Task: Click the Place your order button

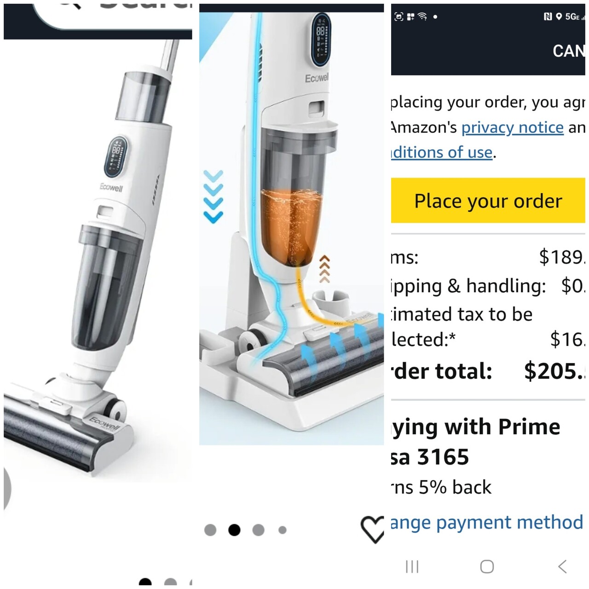Action: coord(488,201)
